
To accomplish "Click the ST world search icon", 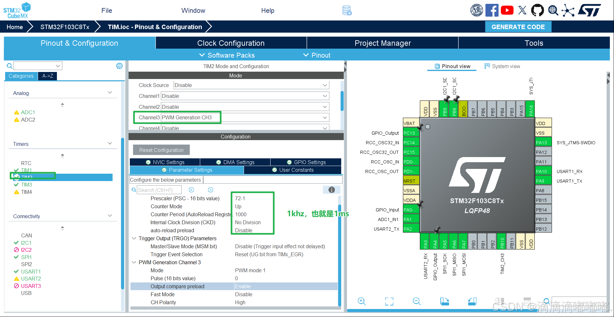I will click(x=553, y=10).
